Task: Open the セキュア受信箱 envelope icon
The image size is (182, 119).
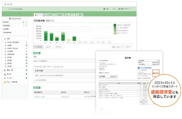Action: tap(5, 82)
